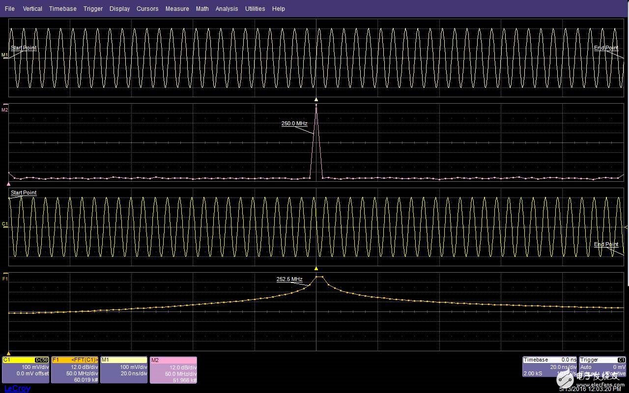The width and height of the screenshot is (629, 393).
Task: Click the 252.5 MHz peak label
Action: (x=289, y=280)
